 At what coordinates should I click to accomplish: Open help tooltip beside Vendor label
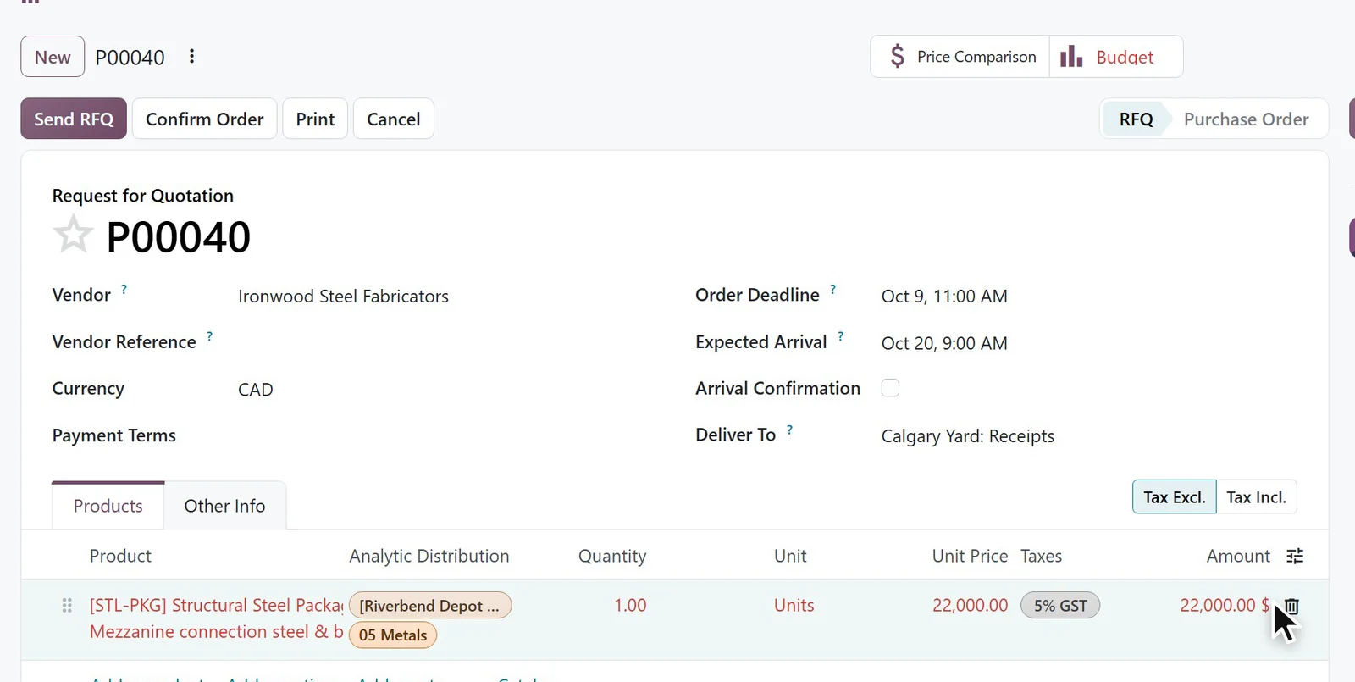tap(124, 290)
